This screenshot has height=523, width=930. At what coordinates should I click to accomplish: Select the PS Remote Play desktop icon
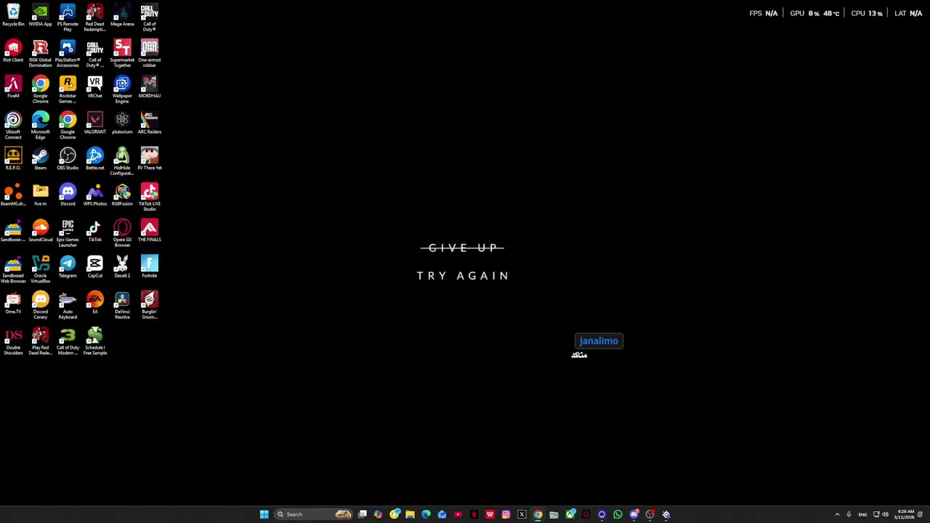tap(68, 18)
